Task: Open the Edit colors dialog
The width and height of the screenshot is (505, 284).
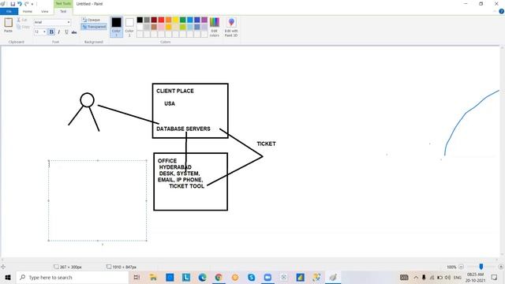Action: pyautogui.click(x=215, y=27)
